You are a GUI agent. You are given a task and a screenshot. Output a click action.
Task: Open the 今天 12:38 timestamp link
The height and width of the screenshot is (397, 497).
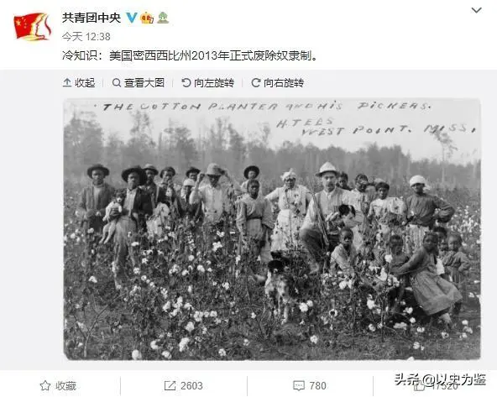tap(86, 37)
